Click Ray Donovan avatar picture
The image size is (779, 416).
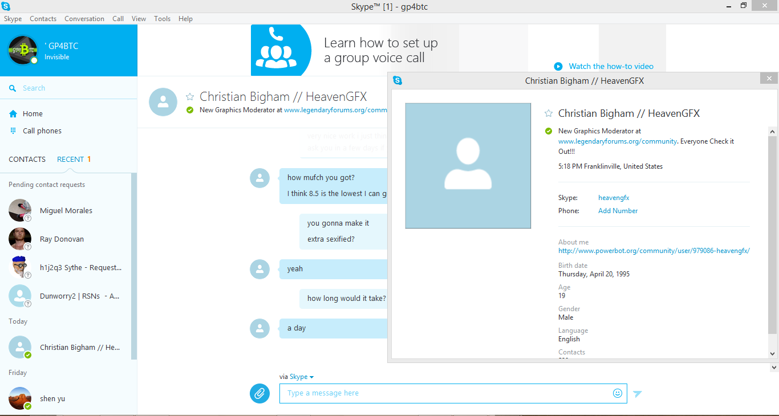tap(20, 239)
